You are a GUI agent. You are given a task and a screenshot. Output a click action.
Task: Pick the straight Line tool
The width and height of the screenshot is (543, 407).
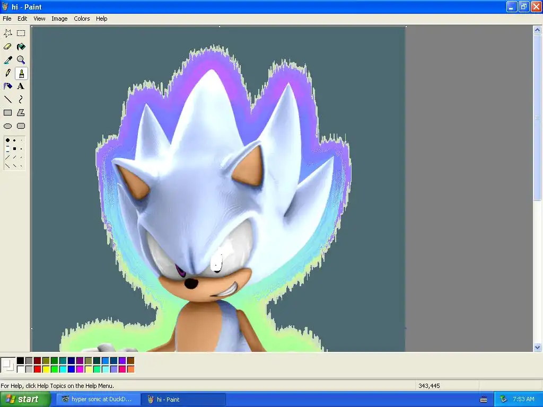[x=7, y=100]
